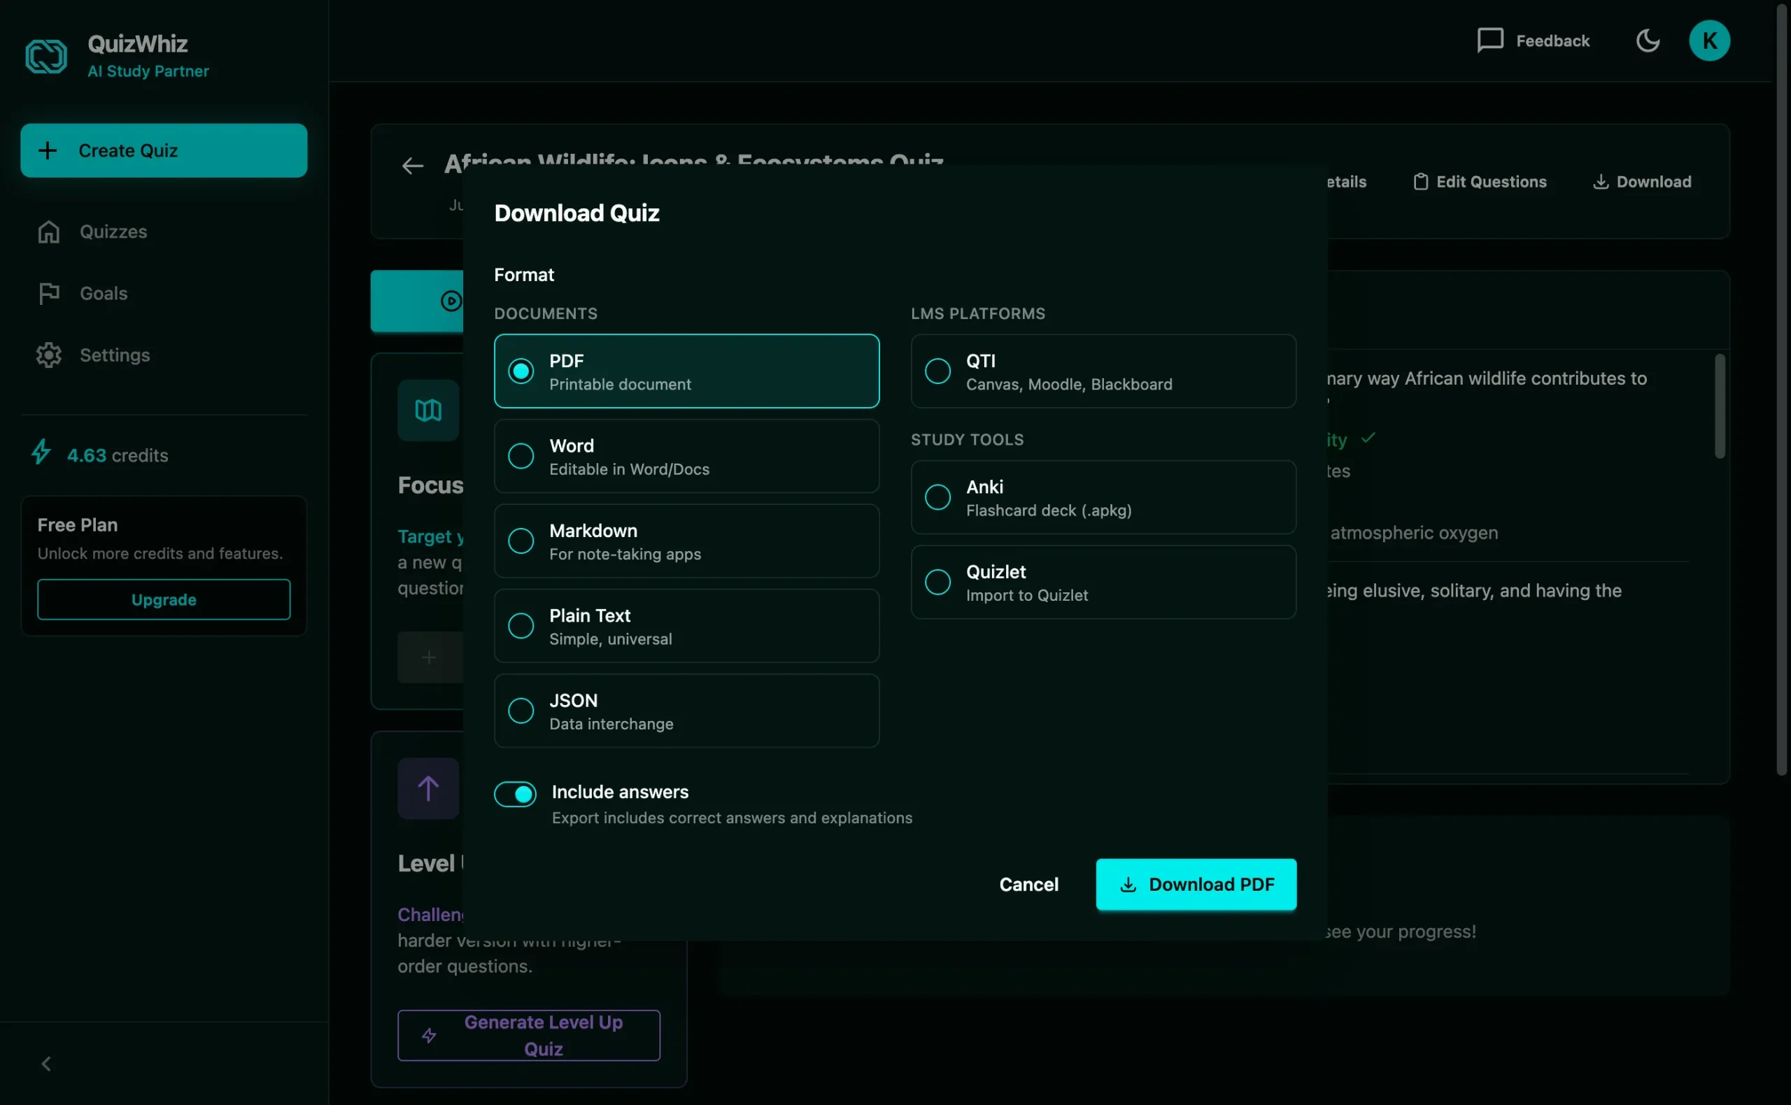Click the credits lightning bolt icon
Viewport: 1791px width, 1105px height.
coord(42,452)
